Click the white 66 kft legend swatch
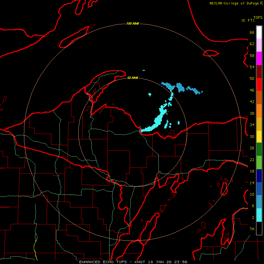 click(x=259, y=32)
